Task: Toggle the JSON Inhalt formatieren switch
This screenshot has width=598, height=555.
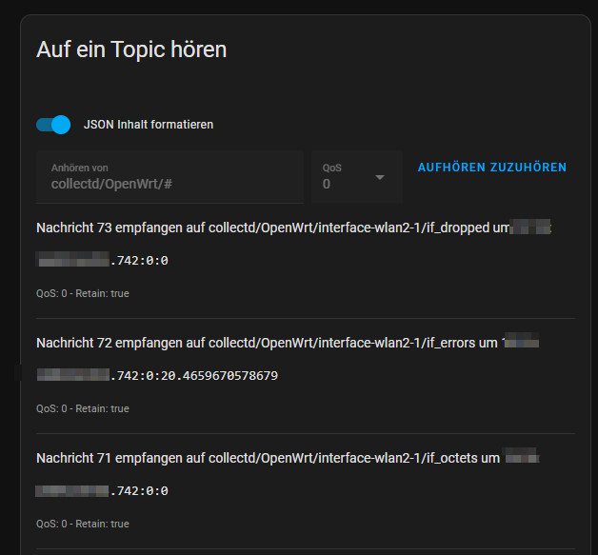Action: pyautogui.click(x=53, y=125)
